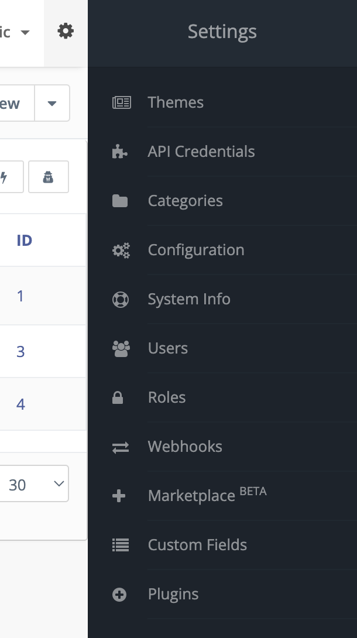Sort the list by ID column header
357x638 pixels.
24,241
